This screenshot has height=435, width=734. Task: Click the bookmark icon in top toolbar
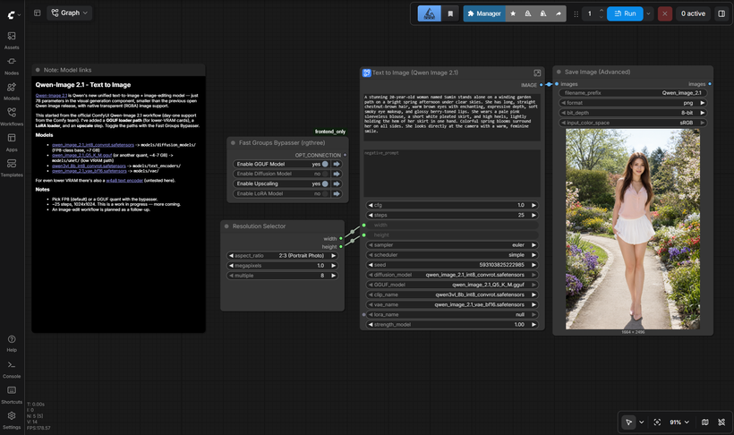point(450,13)
